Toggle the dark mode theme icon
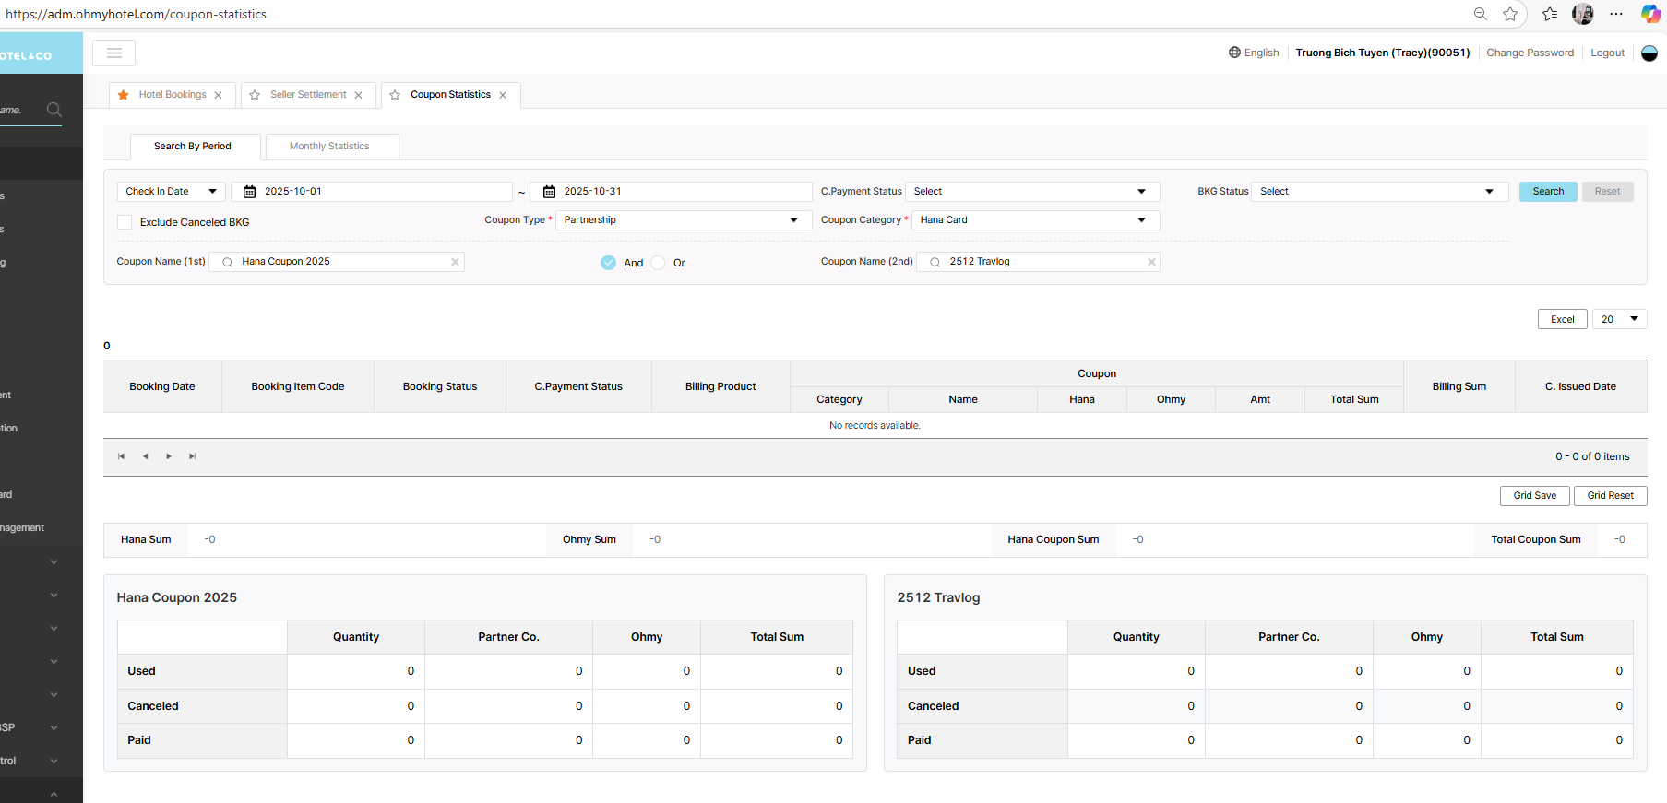1667x803 pixels. click(x=1649, y=53)
